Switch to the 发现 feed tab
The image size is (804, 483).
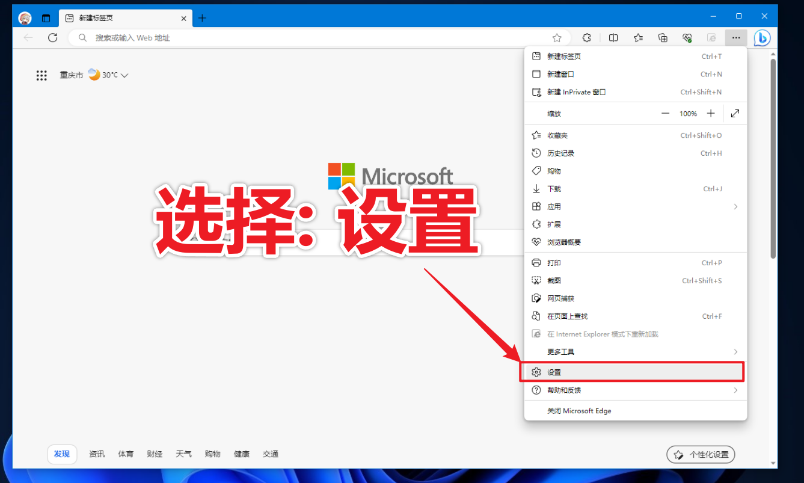click(x=62, y=454)
